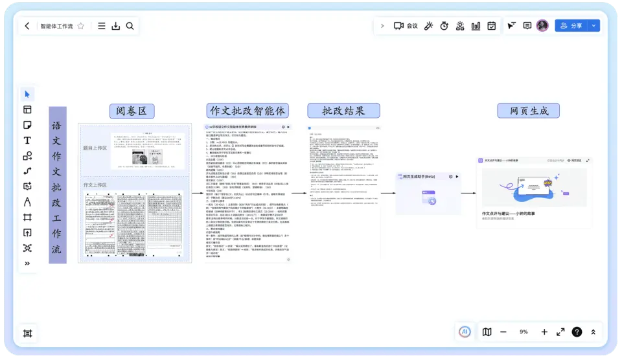The height and width of the screenshot is (360, 622).
Task: Click the 9% zoom level
Action: [x=524, y=332]
